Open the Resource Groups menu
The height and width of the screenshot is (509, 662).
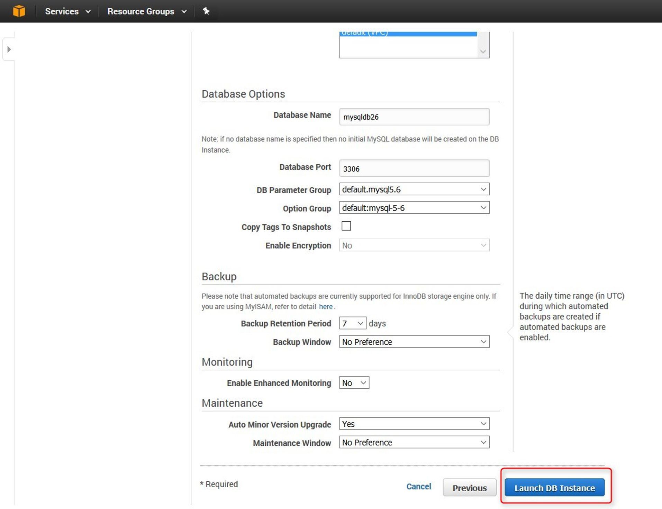coord(147,11)
